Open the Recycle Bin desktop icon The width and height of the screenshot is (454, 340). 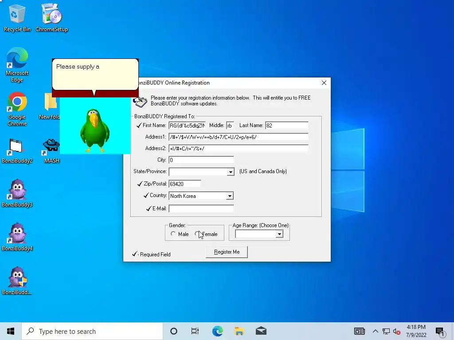click(17, 17)
